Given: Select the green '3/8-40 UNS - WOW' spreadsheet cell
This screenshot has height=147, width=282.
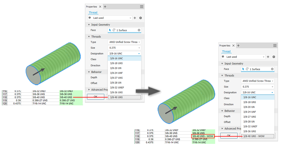Looking at the screenshot, I should click(x=203, y=136).
